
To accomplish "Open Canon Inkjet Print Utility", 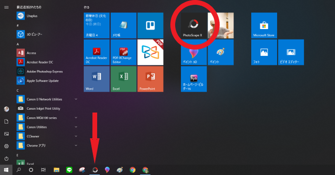I will (x=47, y=108).
